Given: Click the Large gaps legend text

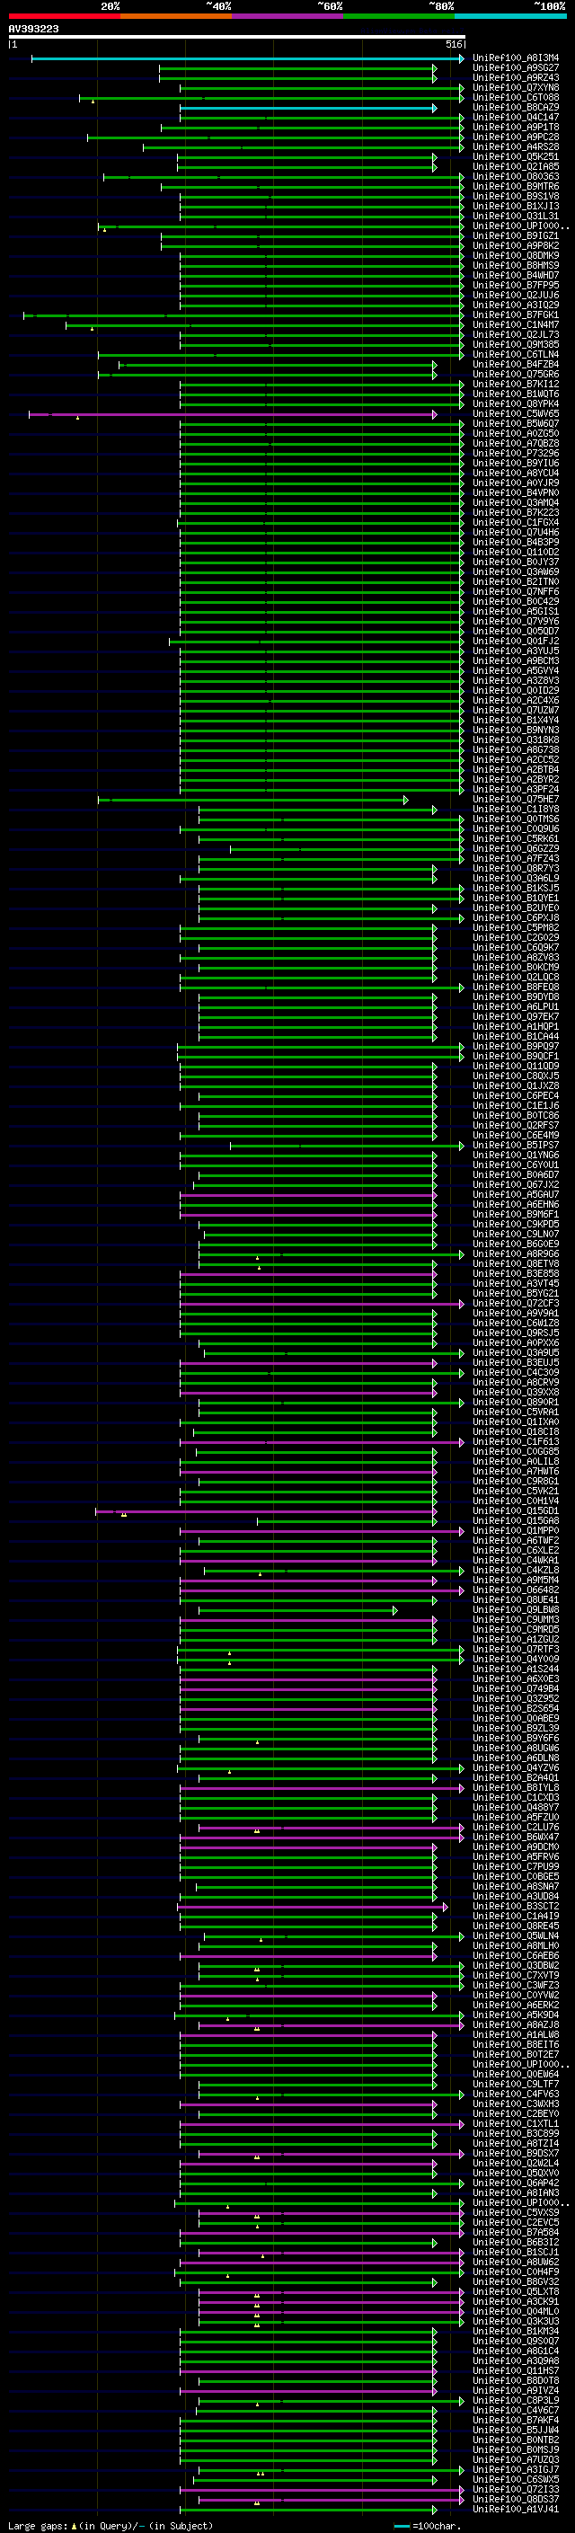Looking at the screenshot, I should point(38,2525).
